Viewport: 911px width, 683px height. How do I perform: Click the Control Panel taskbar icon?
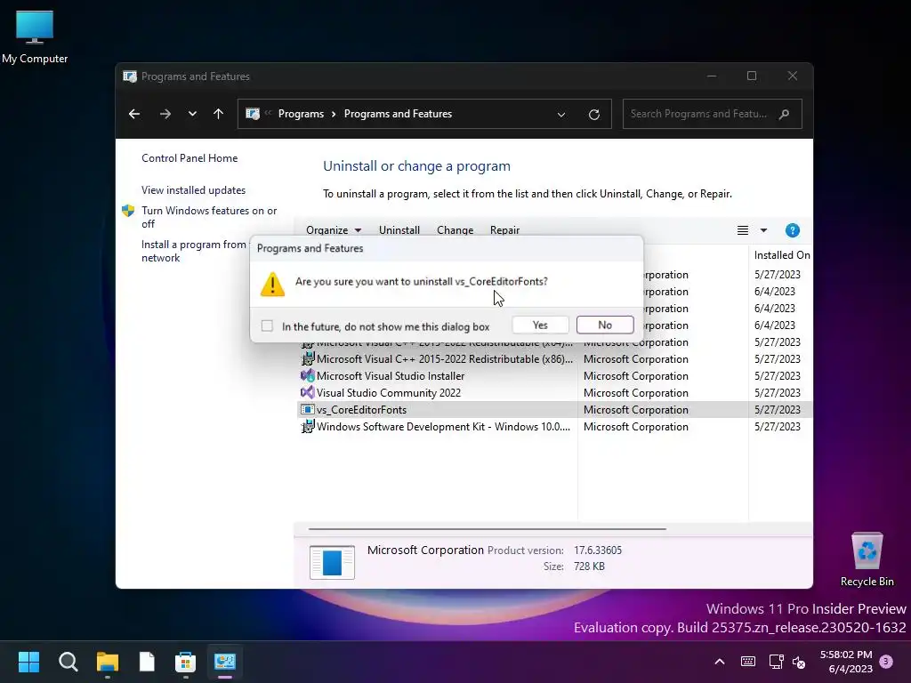(225, 662)
